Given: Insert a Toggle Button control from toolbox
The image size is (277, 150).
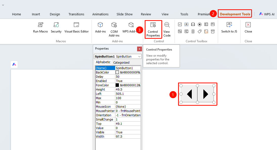Looking at the screenshot, I should (180, 31).
